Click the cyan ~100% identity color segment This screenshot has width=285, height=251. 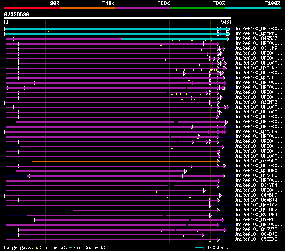(x=253, y=8)
